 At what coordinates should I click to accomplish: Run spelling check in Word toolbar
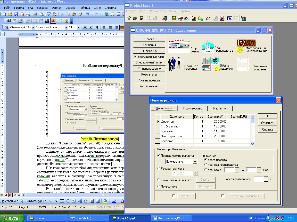(49, 14)
